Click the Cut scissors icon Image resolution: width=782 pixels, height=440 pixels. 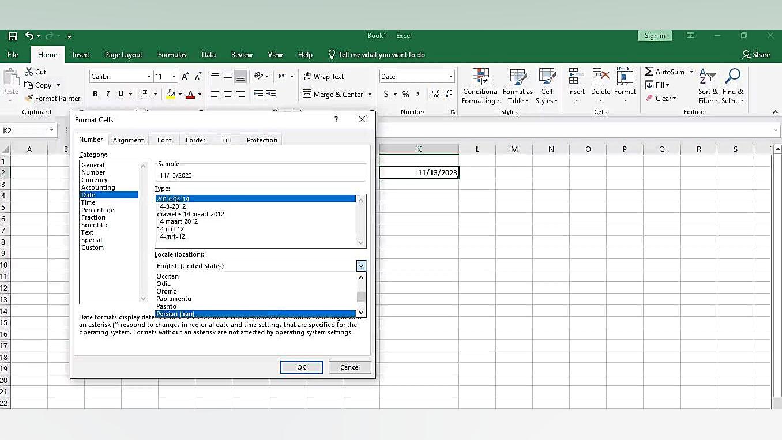coord(29,72)
